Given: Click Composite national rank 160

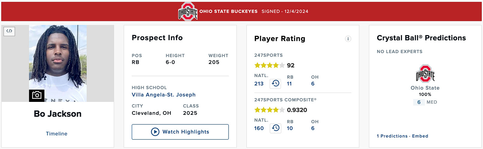Looking at the screenshot, I should point(259,128).
